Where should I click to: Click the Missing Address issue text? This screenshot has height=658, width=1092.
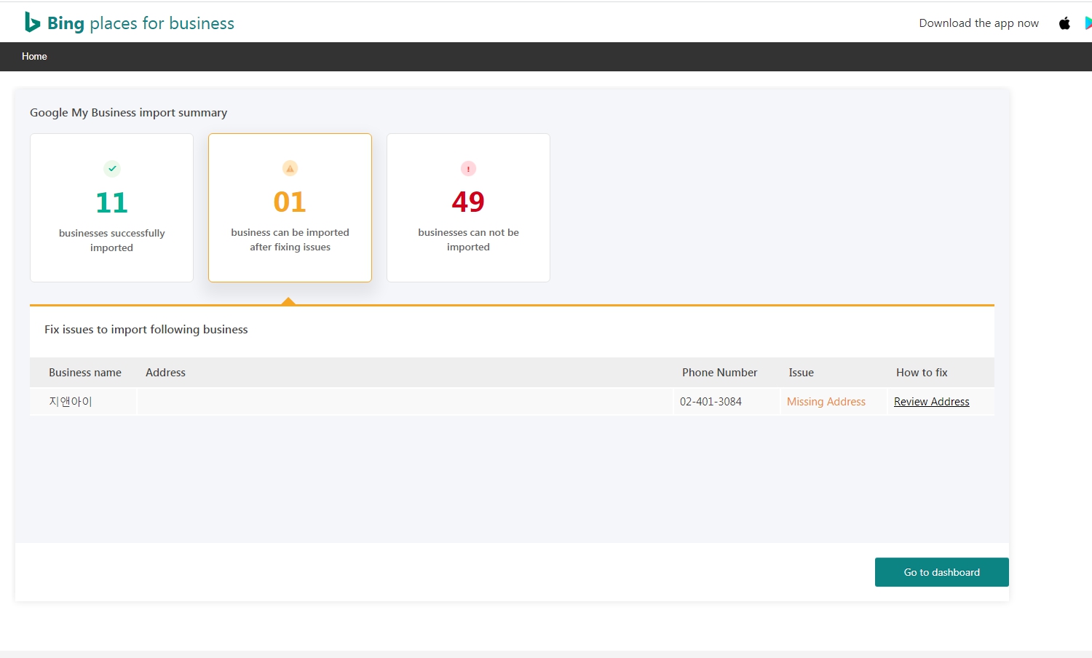(x=826, y=402)
